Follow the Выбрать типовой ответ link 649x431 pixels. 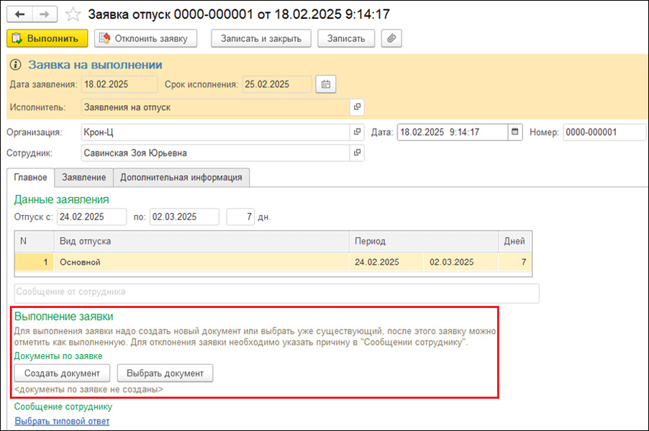tap(62, 421)
